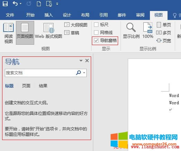This screenshot has height=151, width=181.
Task: Enable the 标尺 ruler checkbox
Action: (x=96, y=24)
